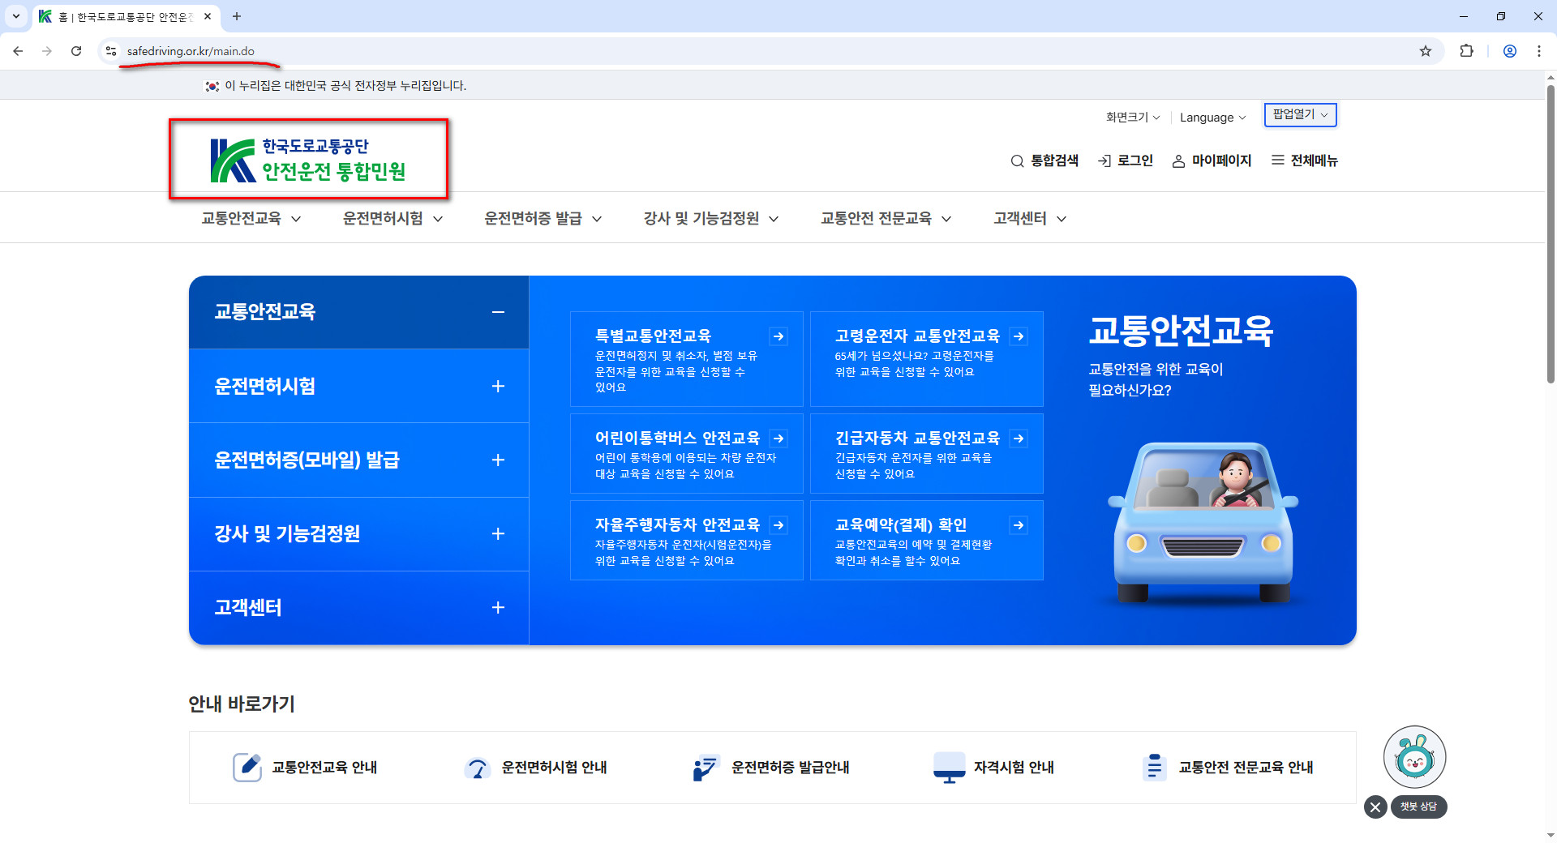Open the 운전면허시험 navigation menu
The width and height of the screenshot is (1557, 843).
[393, 218]
